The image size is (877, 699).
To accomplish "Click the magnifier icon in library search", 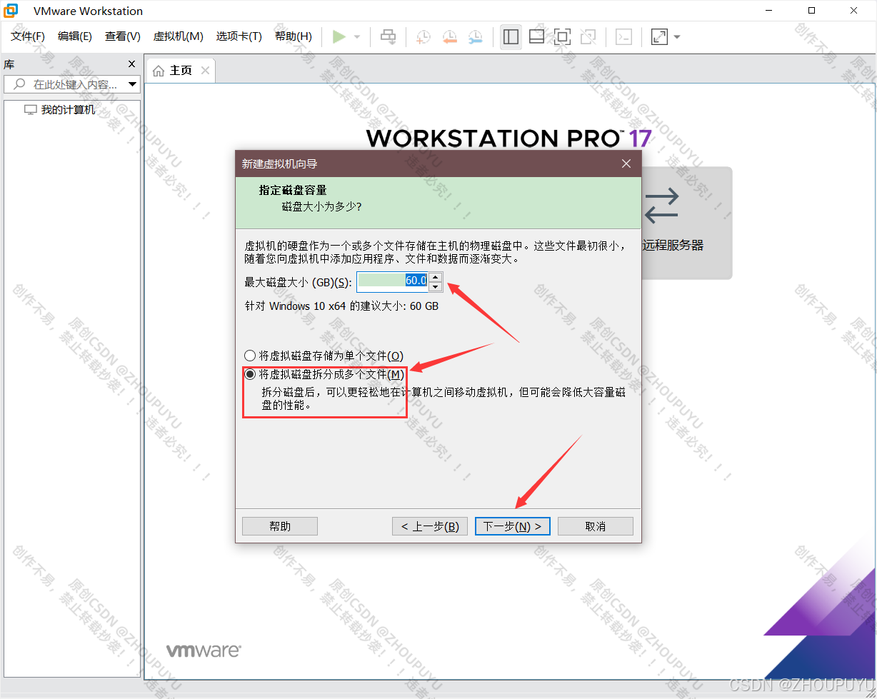I will click(x=20, y=84).
